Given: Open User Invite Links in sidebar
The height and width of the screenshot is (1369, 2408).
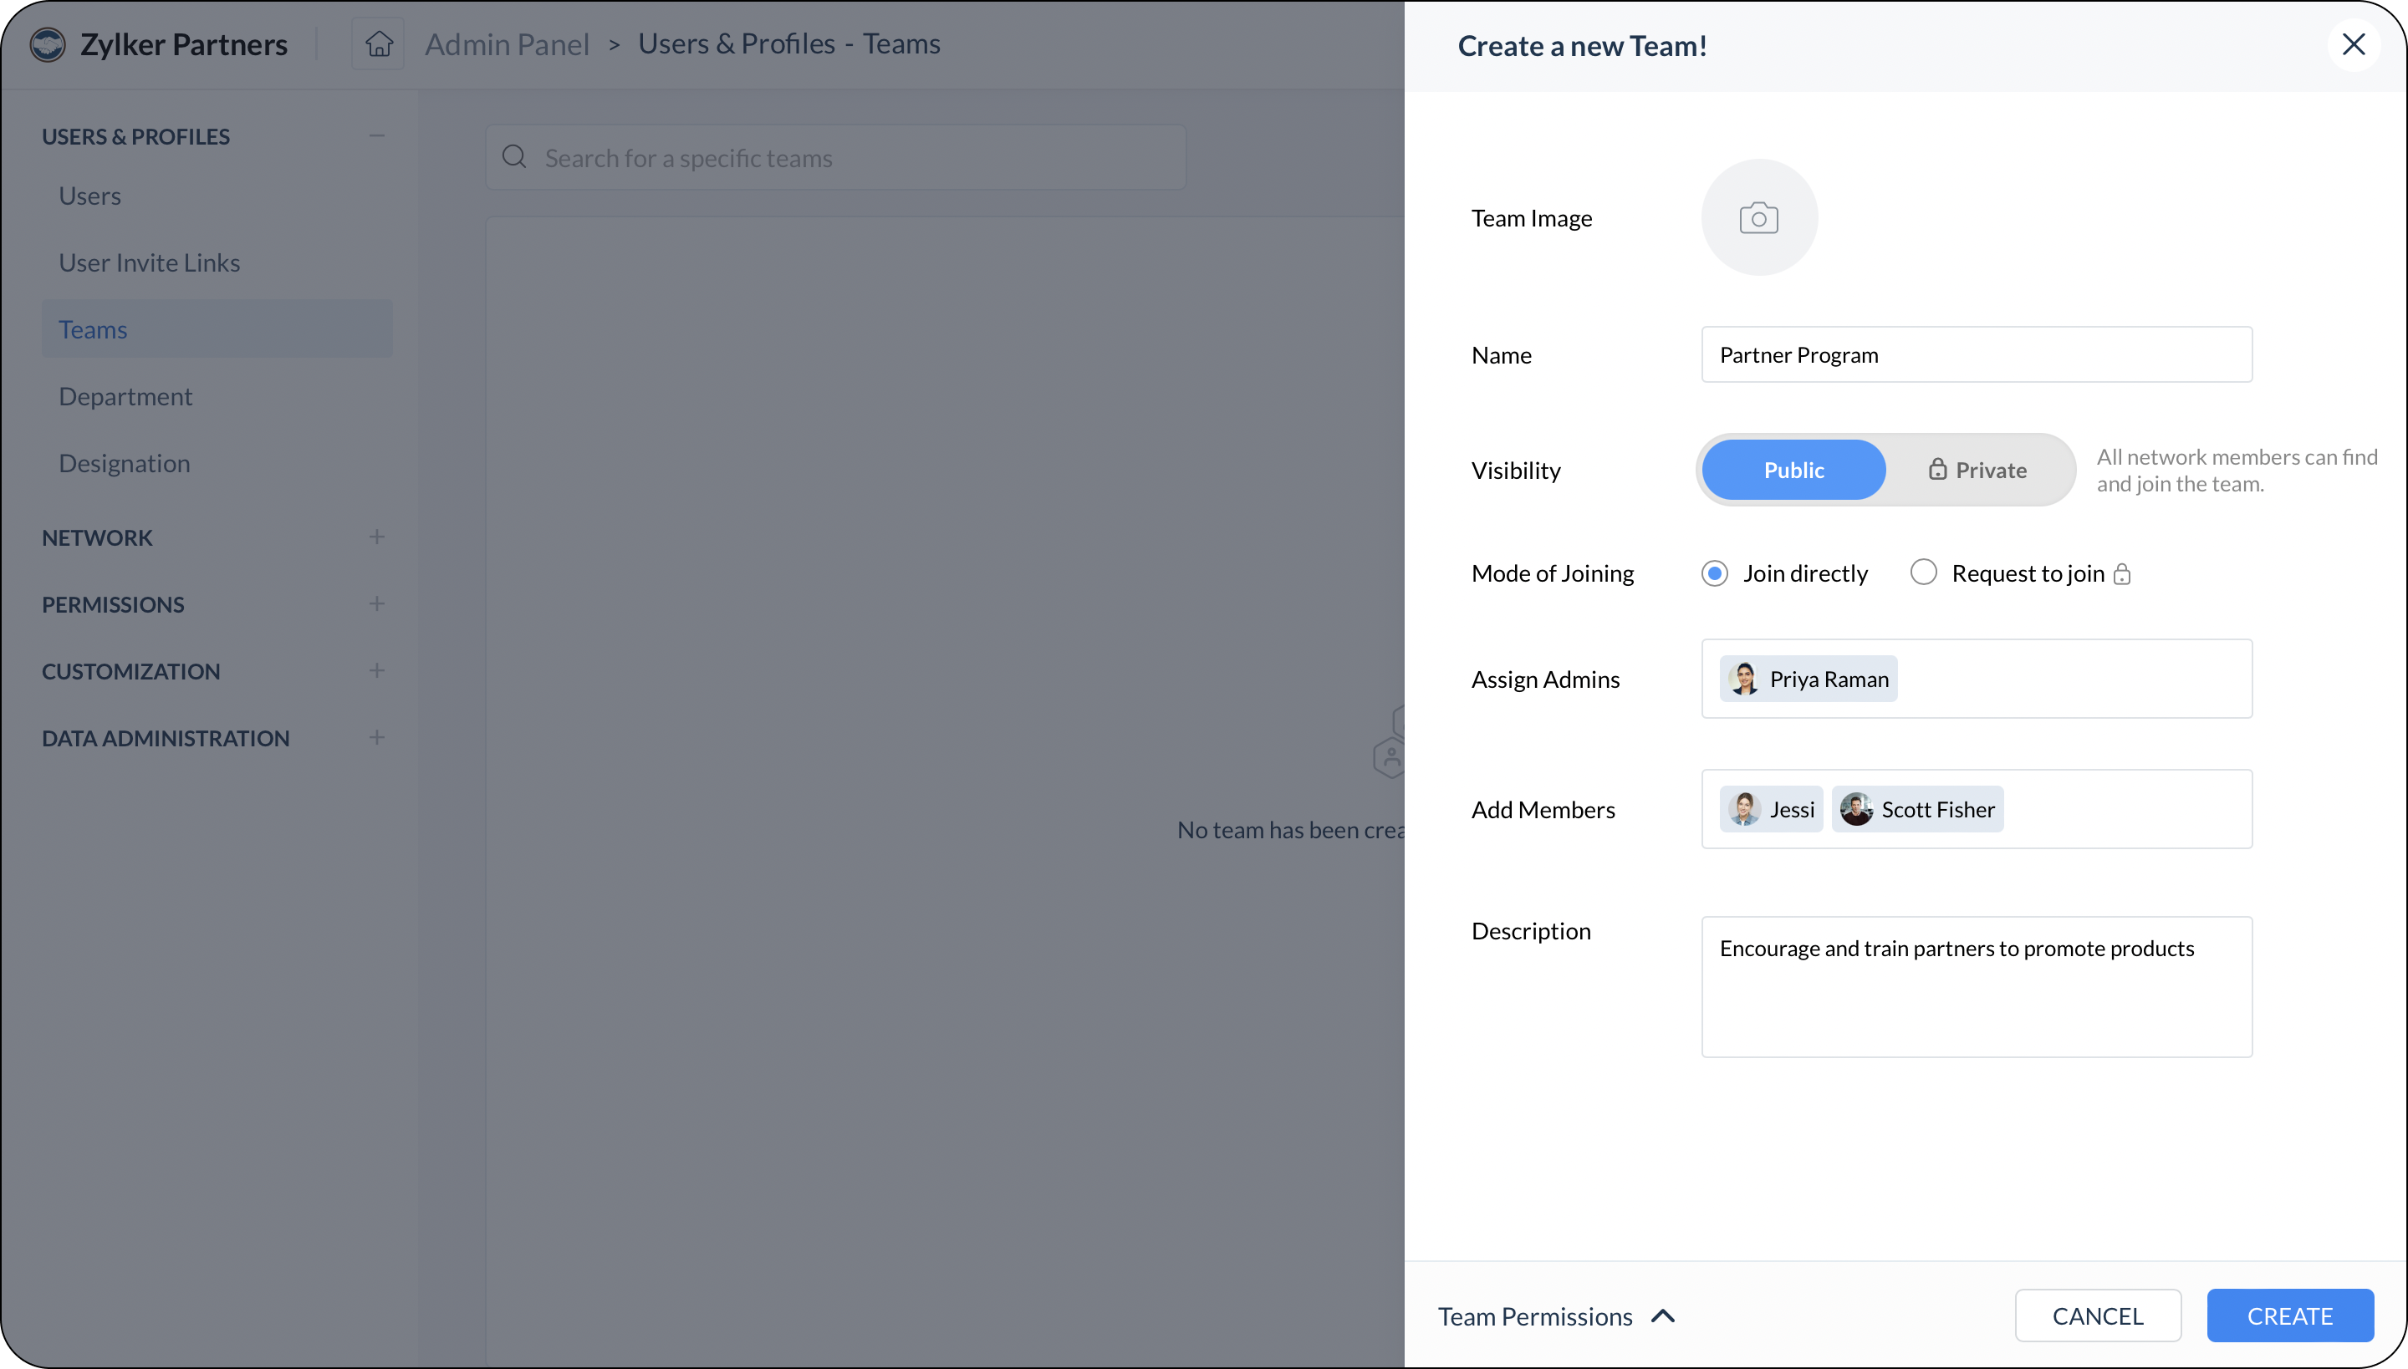Looking at the screenshot, I should (217, 262).
